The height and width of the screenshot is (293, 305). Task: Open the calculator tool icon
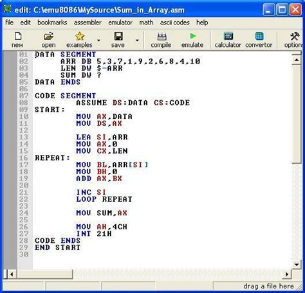[228, 36]
